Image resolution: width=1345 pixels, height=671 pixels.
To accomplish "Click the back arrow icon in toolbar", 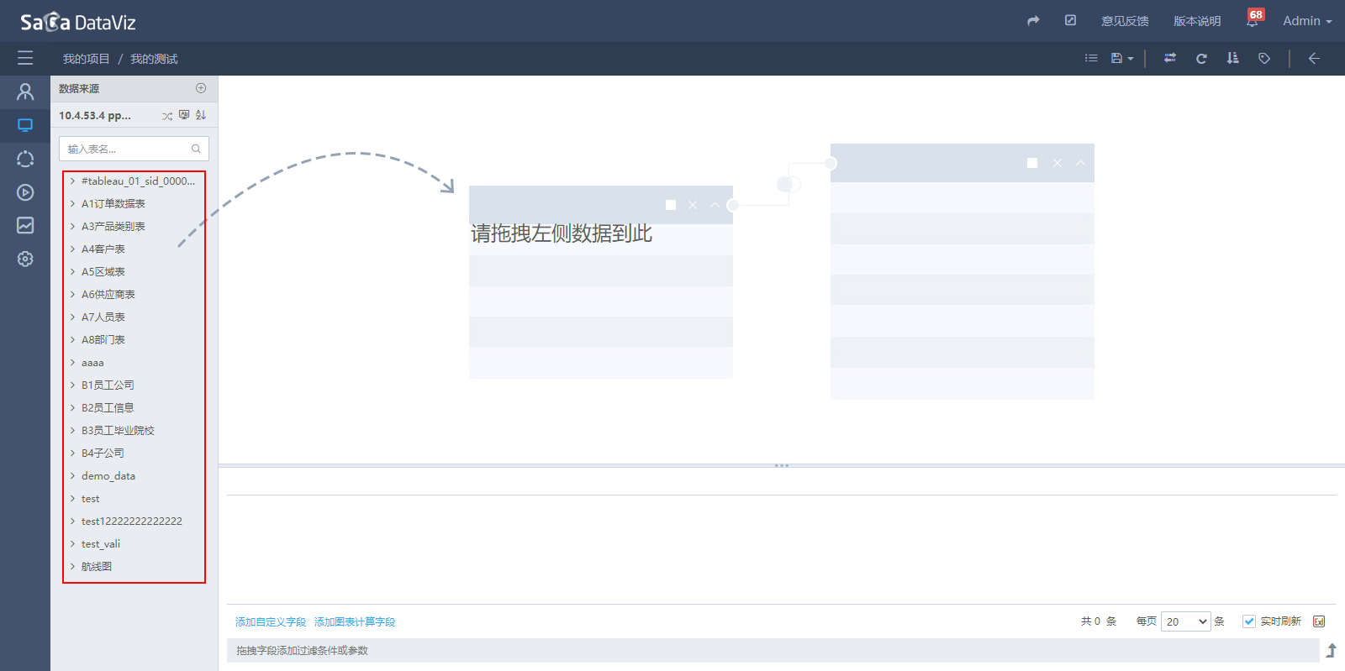I will tap(1314, 59).
